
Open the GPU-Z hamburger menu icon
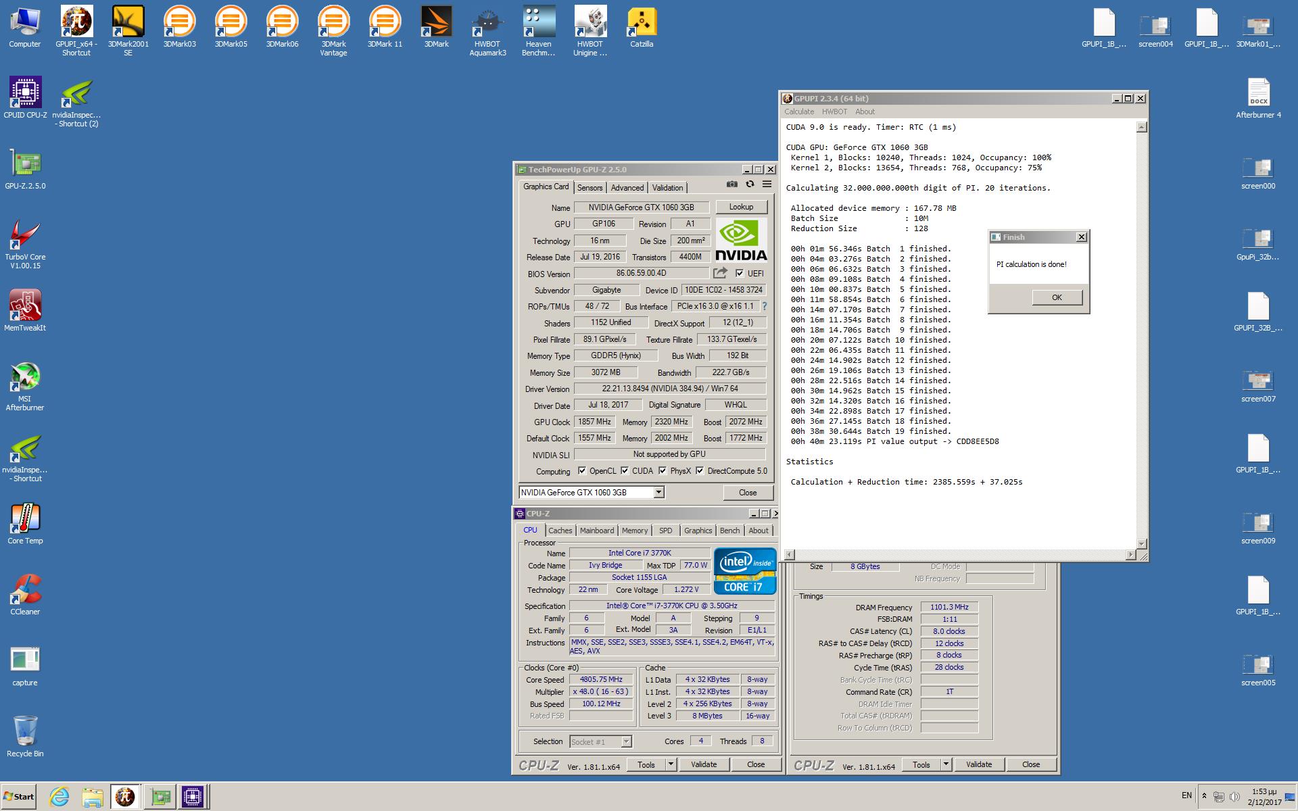[x=767, y=184]
